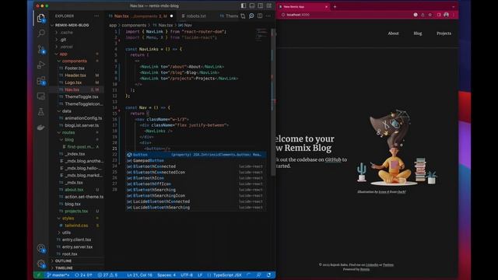
Task: Bookmark page with browser star icon
Action: point(430,15)
